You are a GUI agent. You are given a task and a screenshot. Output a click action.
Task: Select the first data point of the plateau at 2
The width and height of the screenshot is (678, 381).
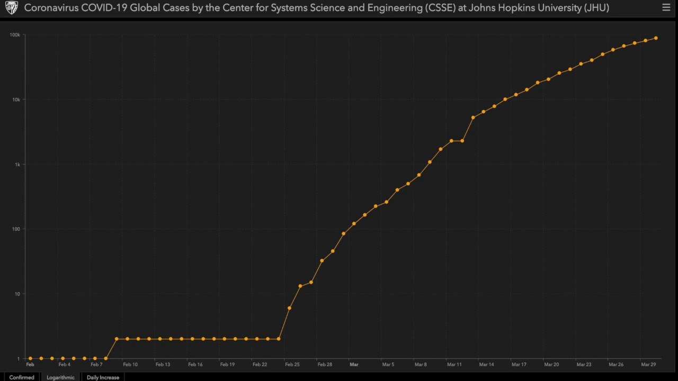(117, 339)
